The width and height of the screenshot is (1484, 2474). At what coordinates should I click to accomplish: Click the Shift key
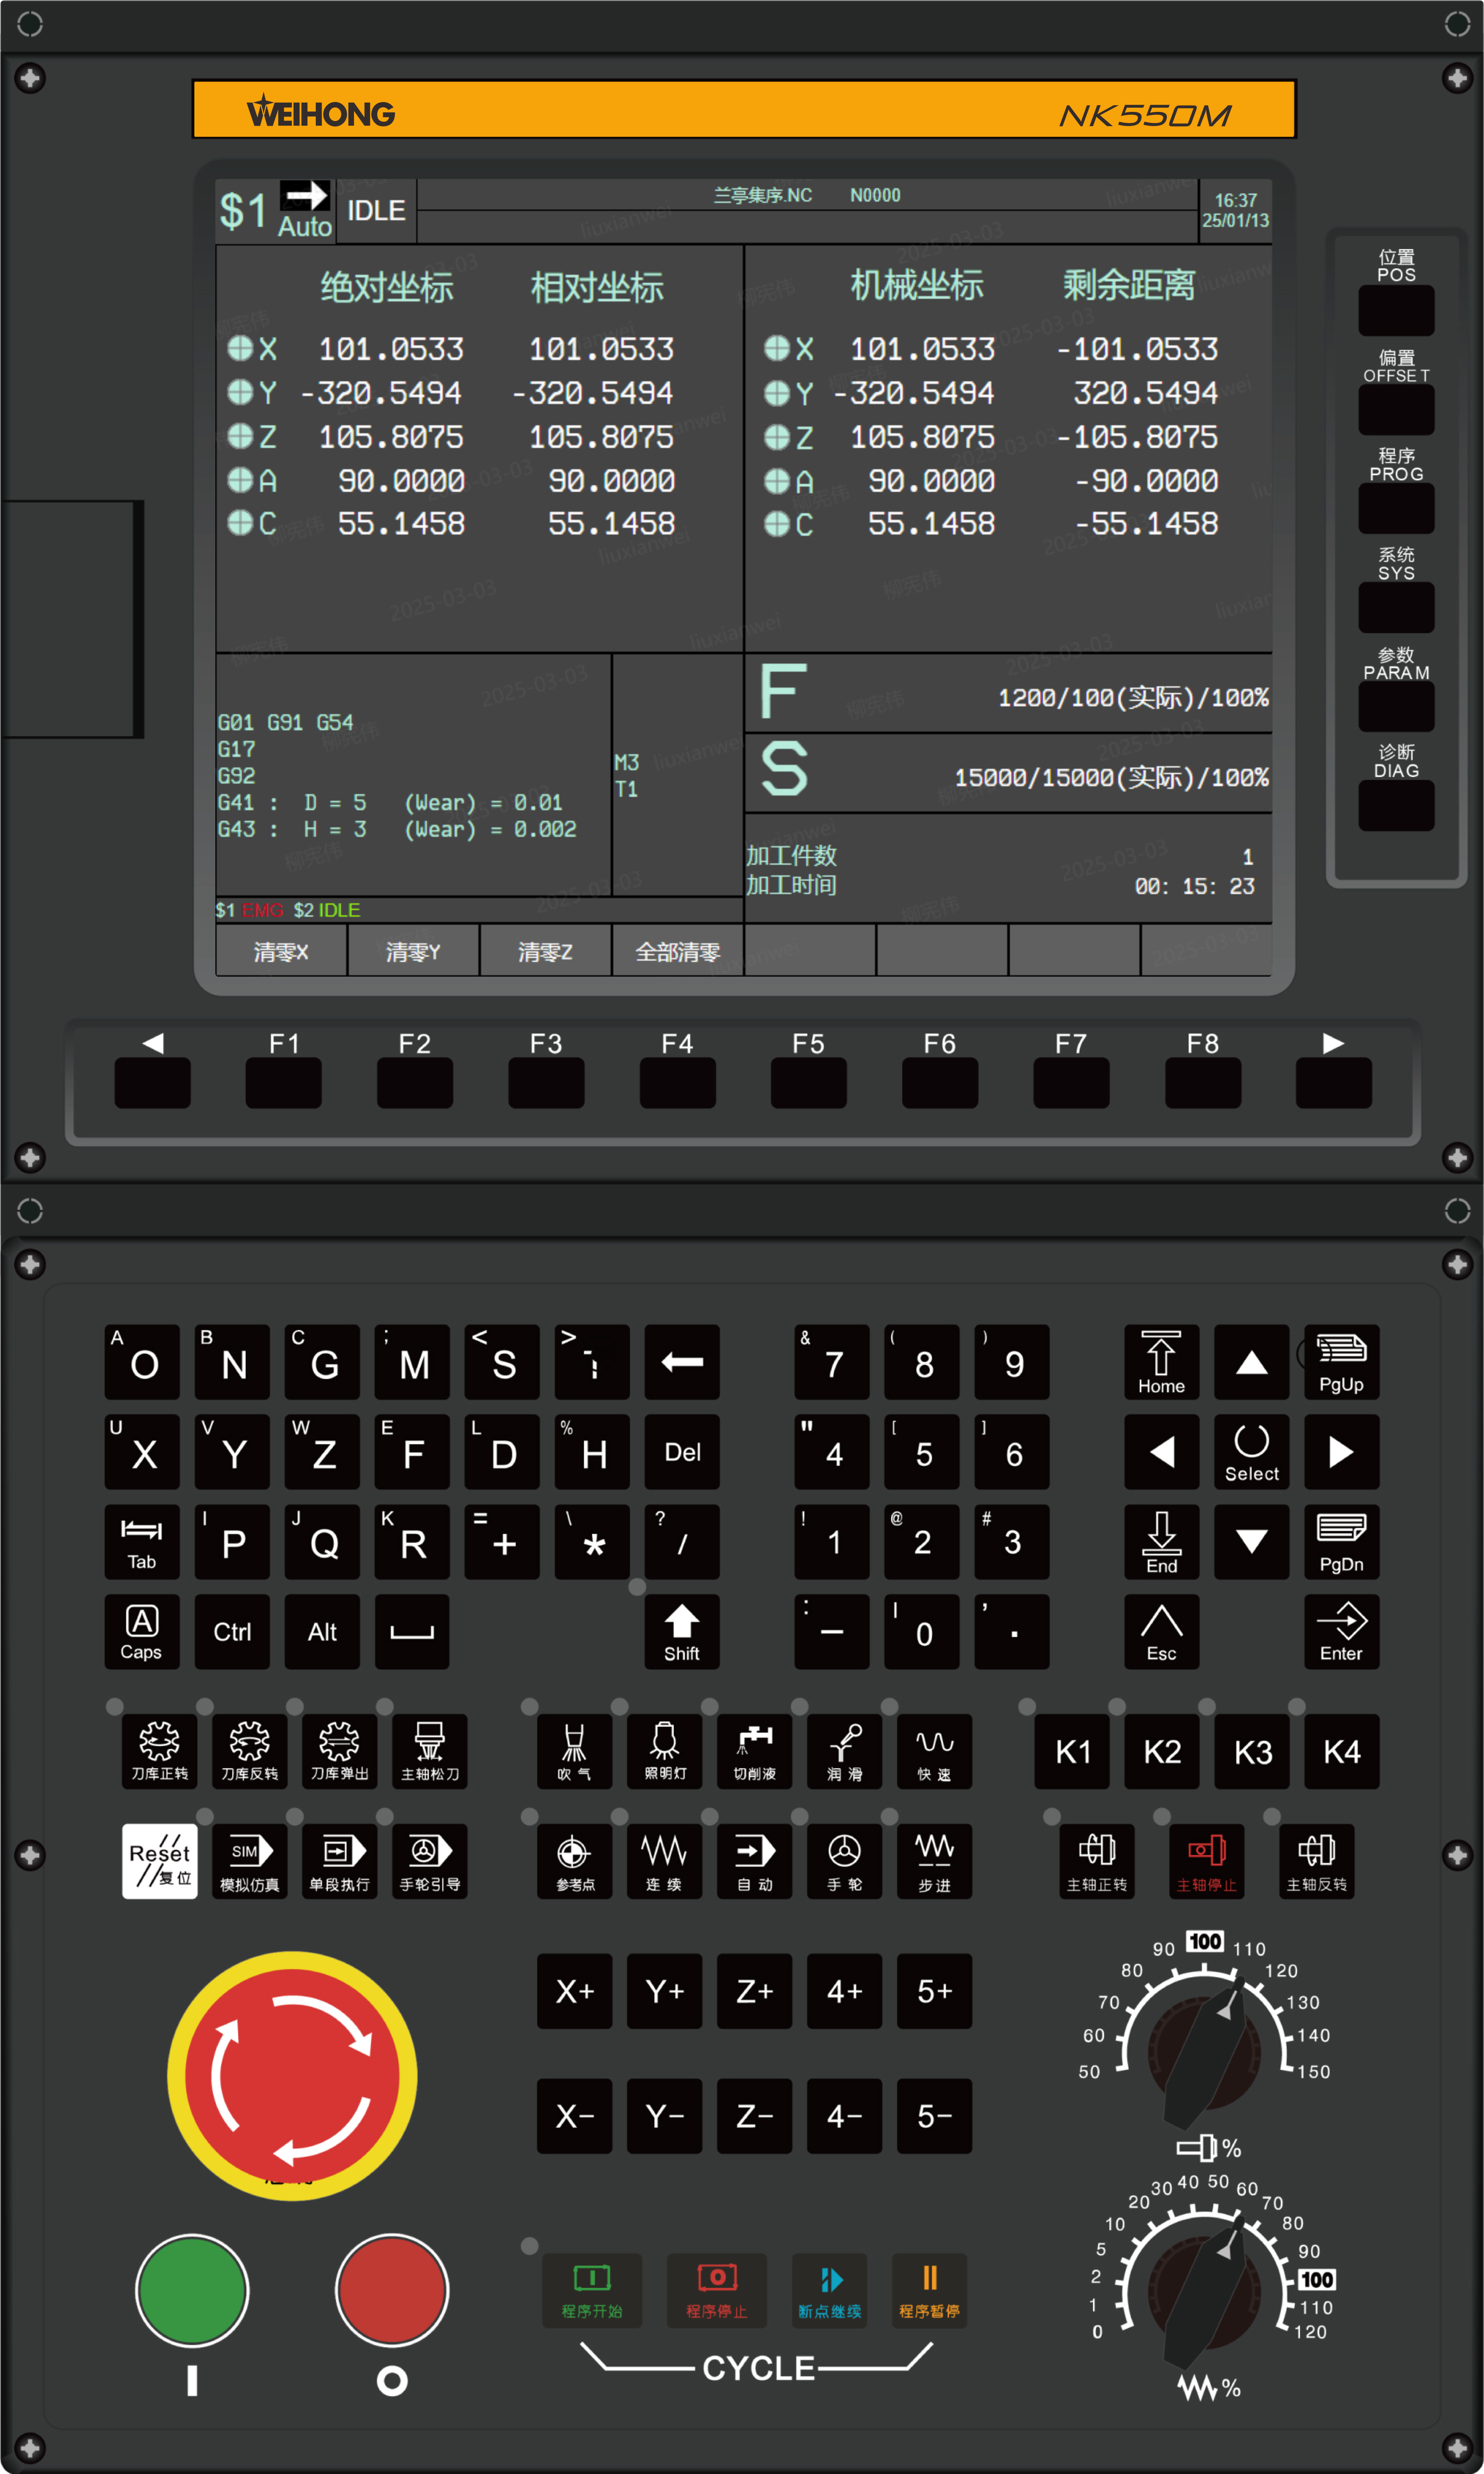(x=682, y=1632)
